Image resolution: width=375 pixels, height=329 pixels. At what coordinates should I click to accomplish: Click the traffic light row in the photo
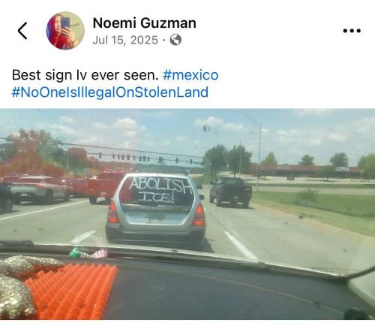point(145,158)
